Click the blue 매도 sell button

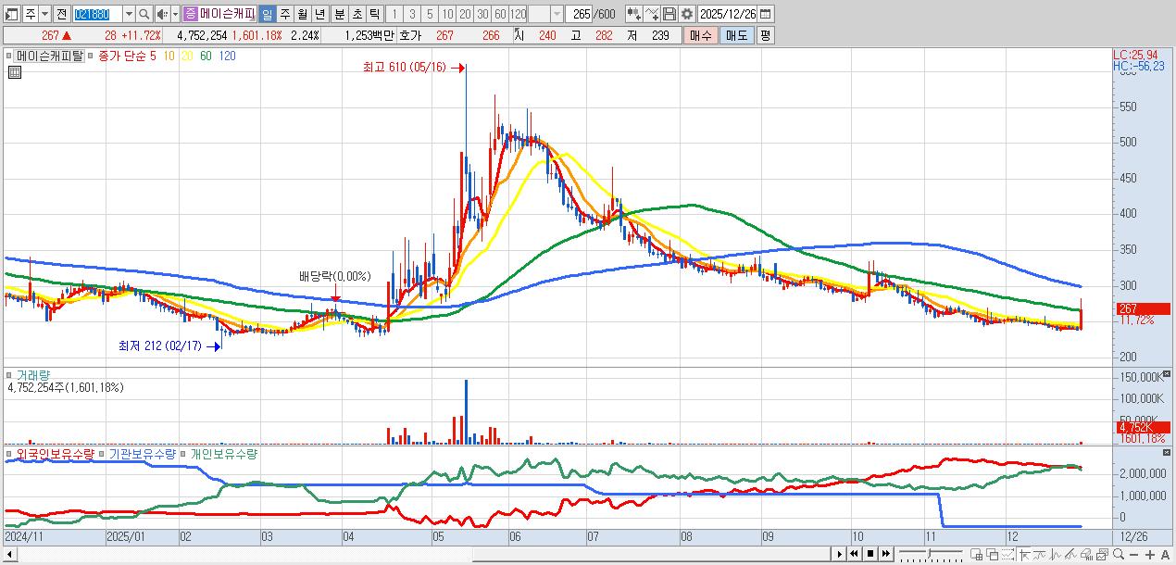[737, 35]
